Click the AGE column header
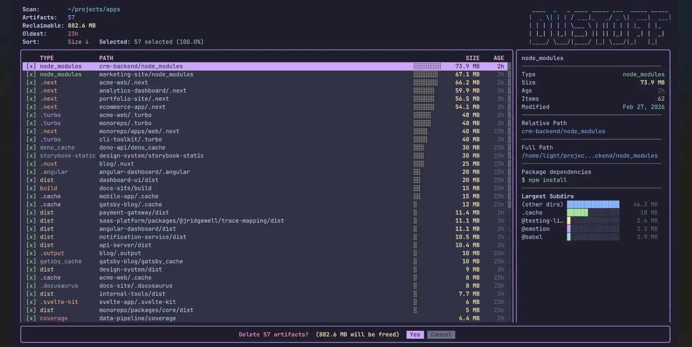 499,58
